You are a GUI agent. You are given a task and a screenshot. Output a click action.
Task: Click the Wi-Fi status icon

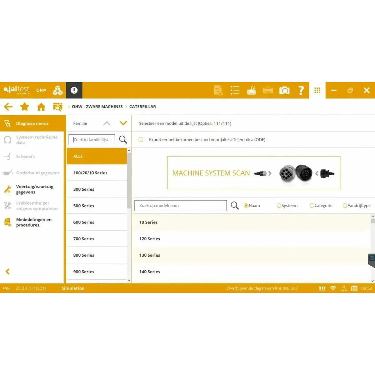click(333, 288)
